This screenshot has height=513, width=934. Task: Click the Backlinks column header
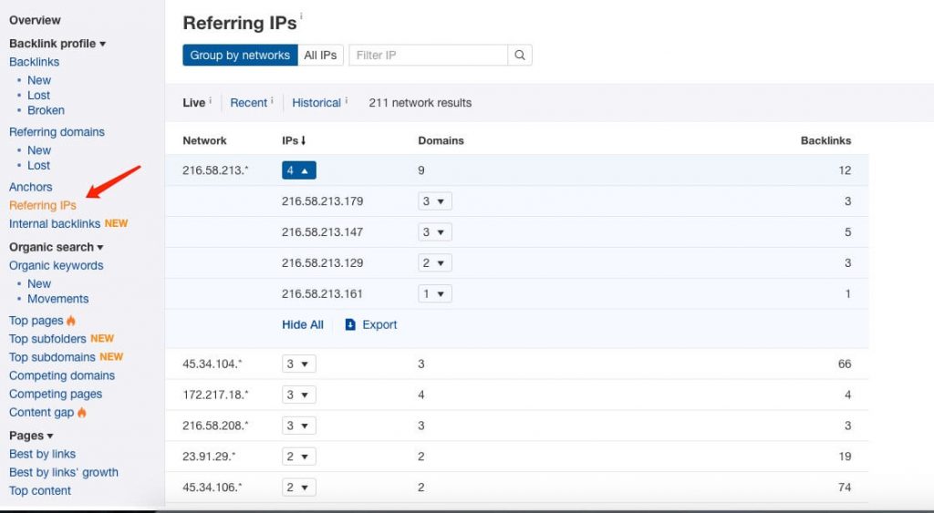coord(825,140)
